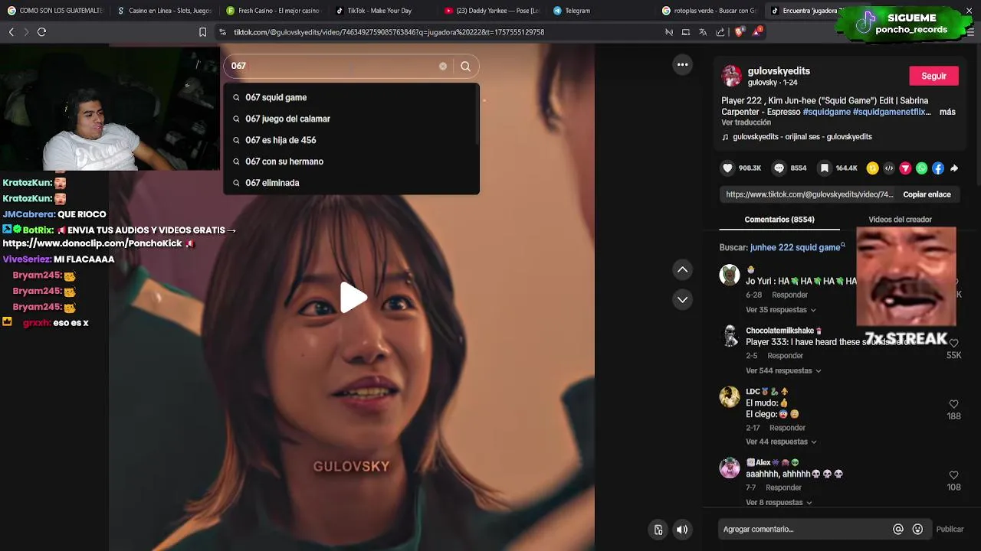Share this page via browser share icon

pyautogui.click(x=720, y=32)
